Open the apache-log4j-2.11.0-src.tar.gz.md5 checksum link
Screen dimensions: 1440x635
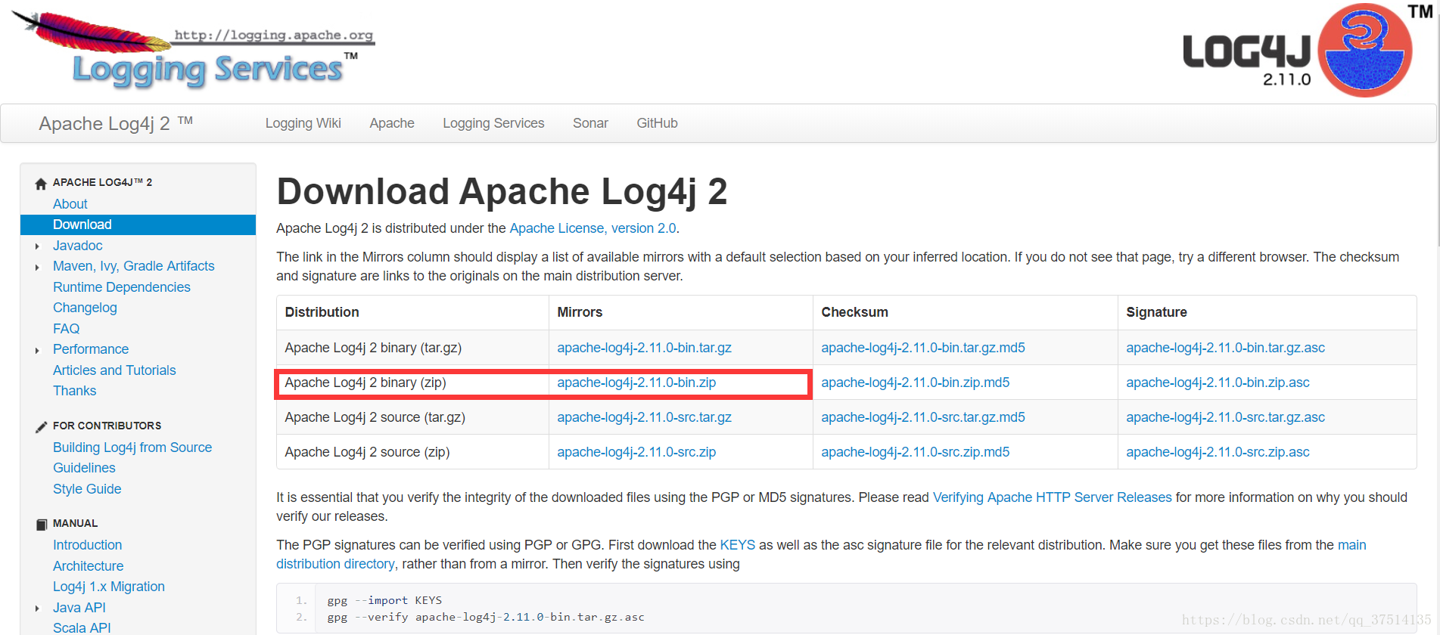pyautogui.click(x=923, y=417)
